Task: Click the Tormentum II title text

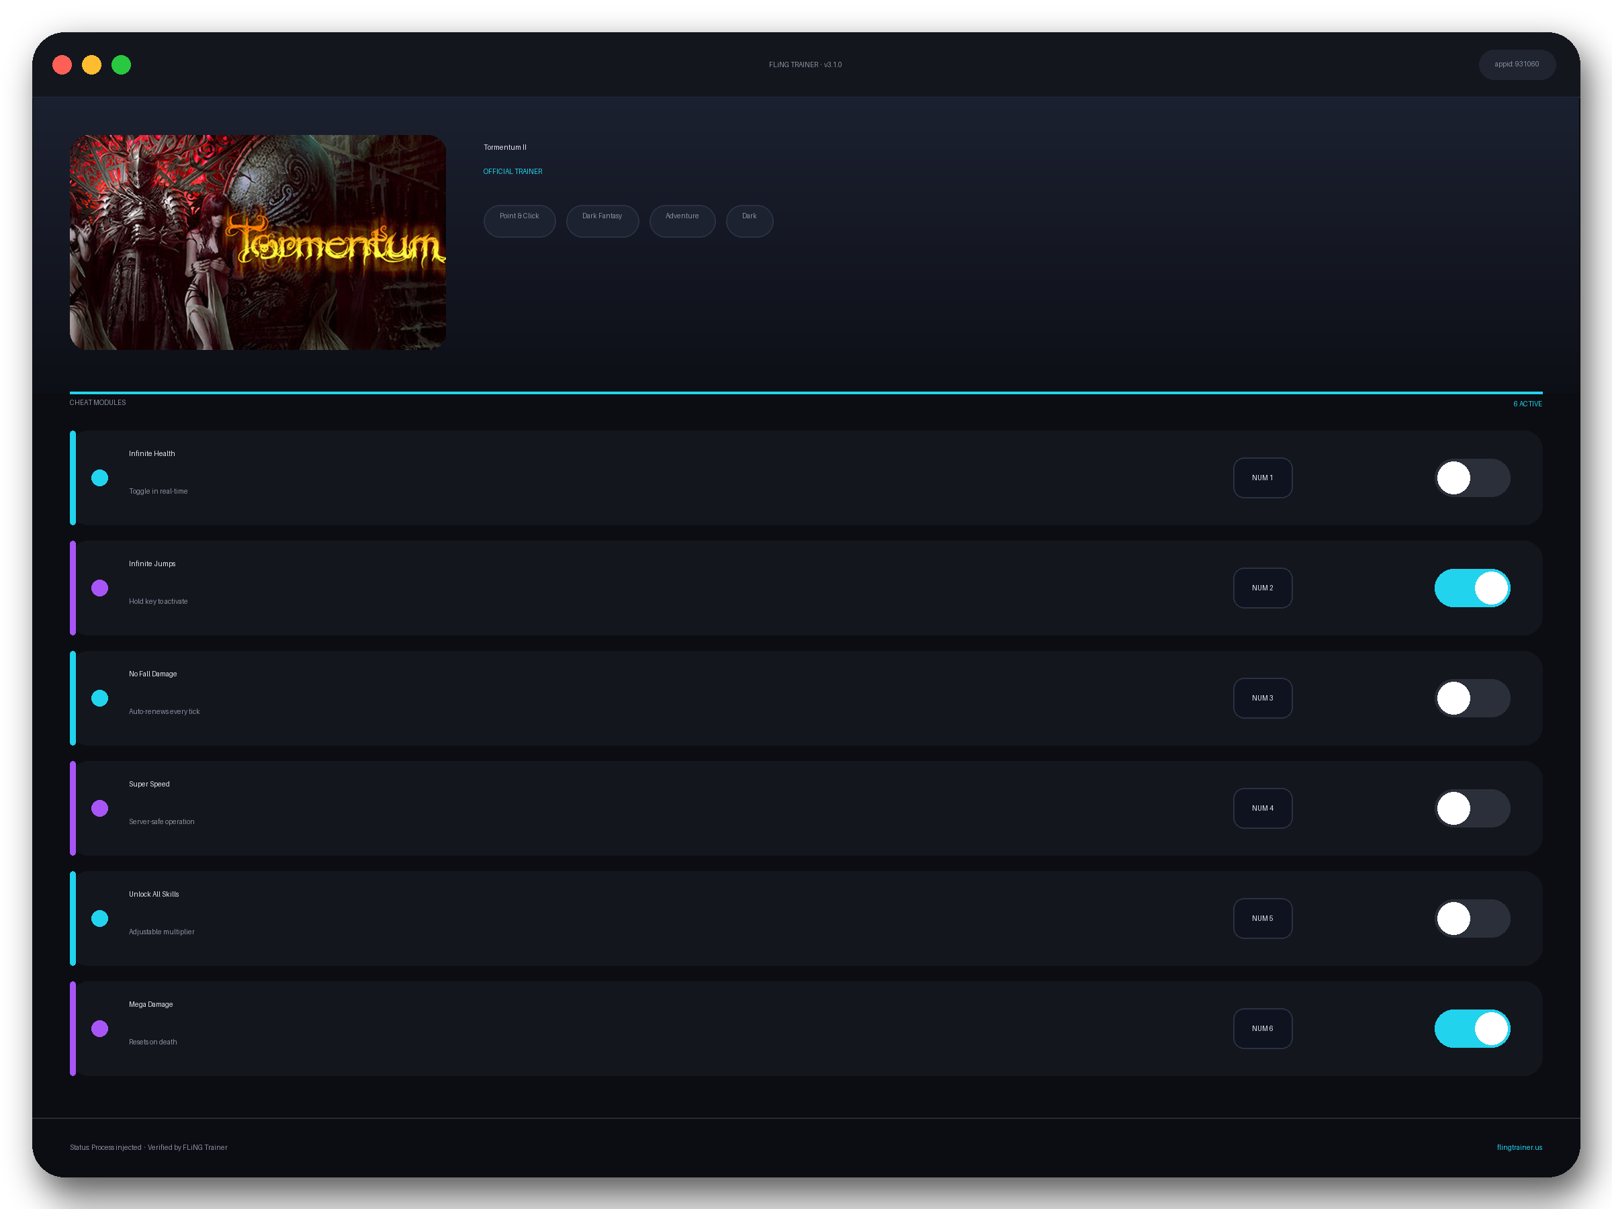Action: click(504, 147)
